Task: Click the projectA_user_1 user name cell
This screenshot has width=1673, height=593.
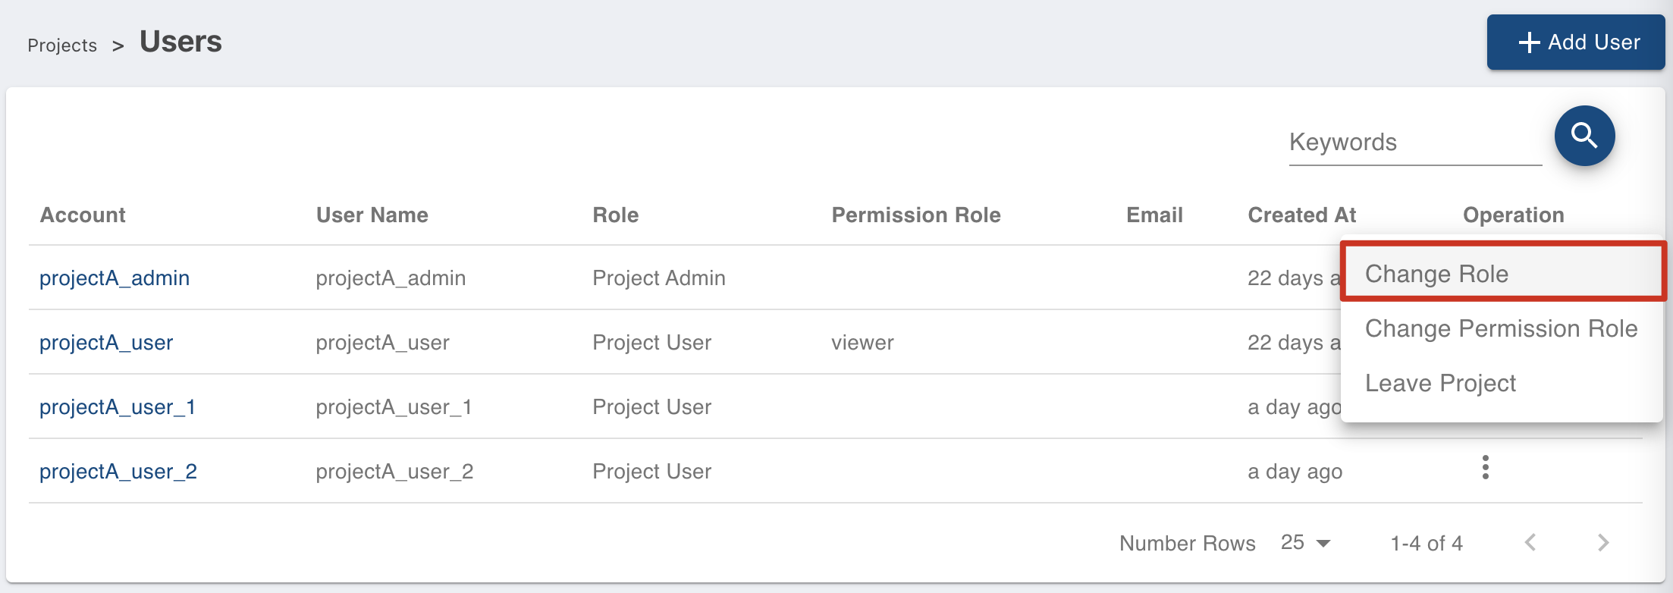Action: point(394,407)
